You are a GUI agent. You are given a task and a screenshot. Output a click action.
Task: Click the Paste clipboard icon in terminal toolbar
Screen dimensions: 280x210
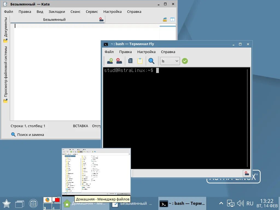click(x=140, y=61)
